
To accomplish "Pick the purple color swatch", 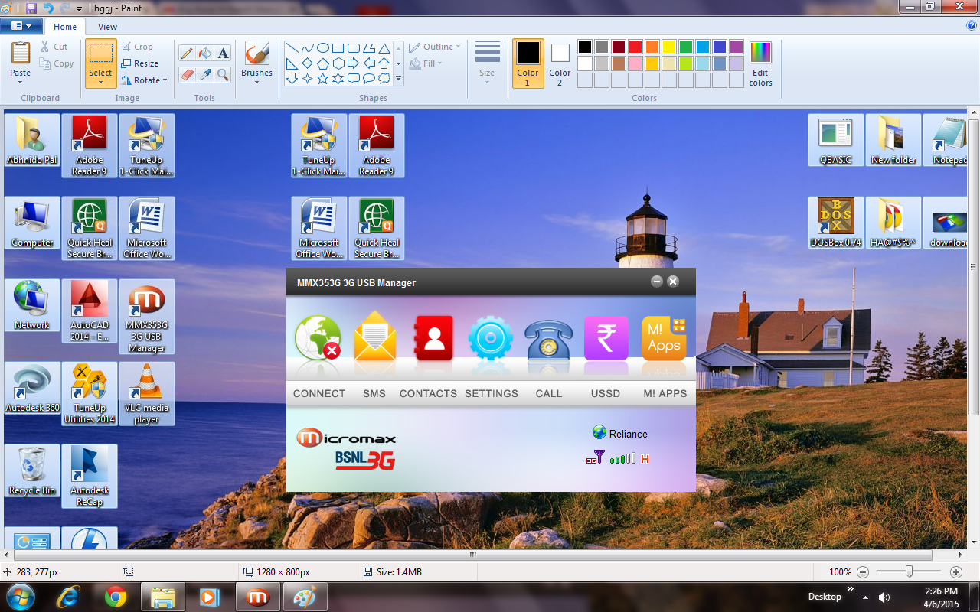I will (x=736, y=47).
